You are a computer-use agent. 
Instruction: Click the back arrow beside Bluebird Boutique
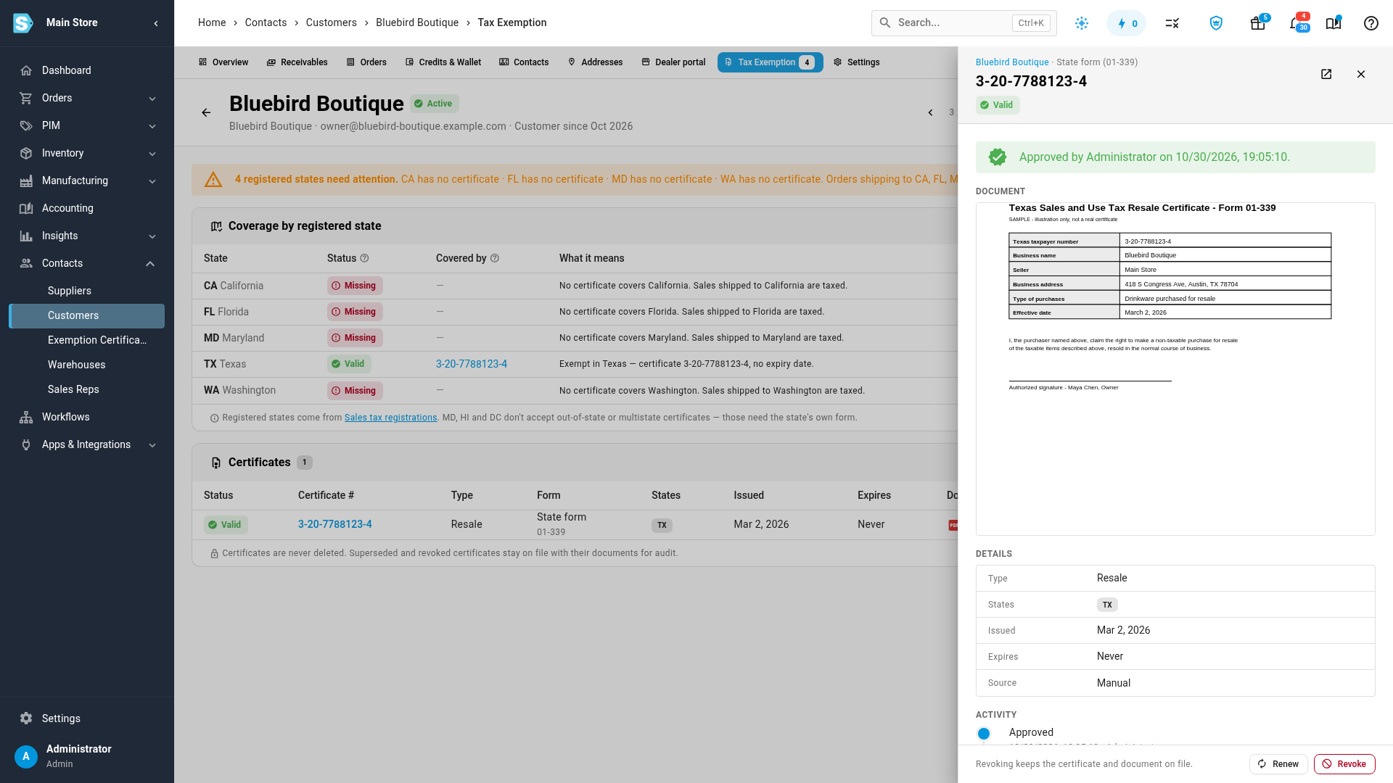(x=206, y=112)
